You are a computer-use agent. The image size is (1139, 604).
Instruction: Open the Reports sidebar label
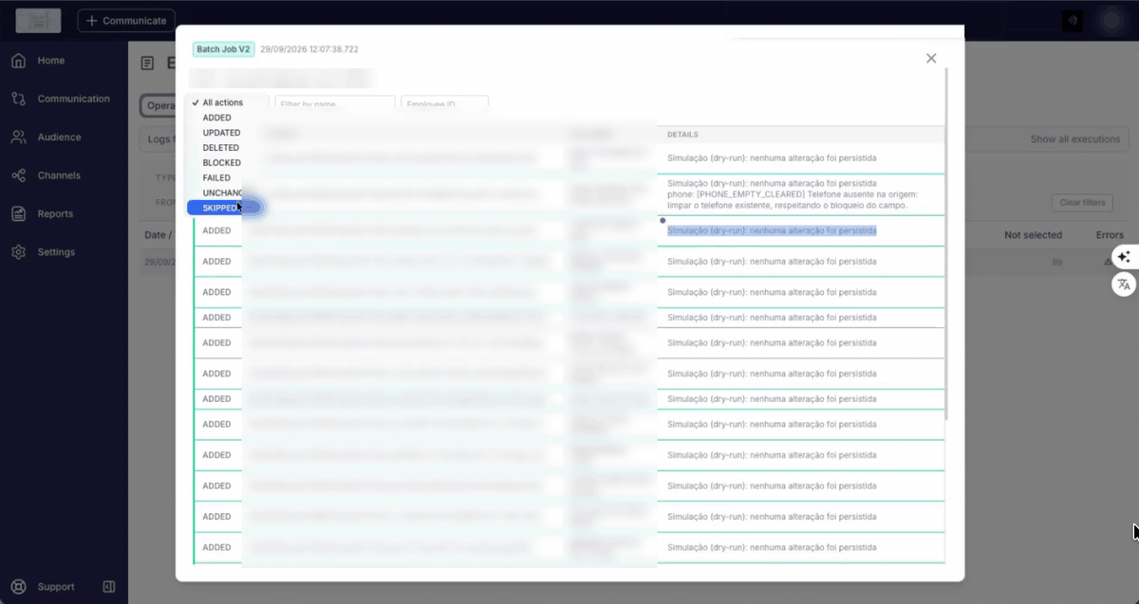(56, 214)
